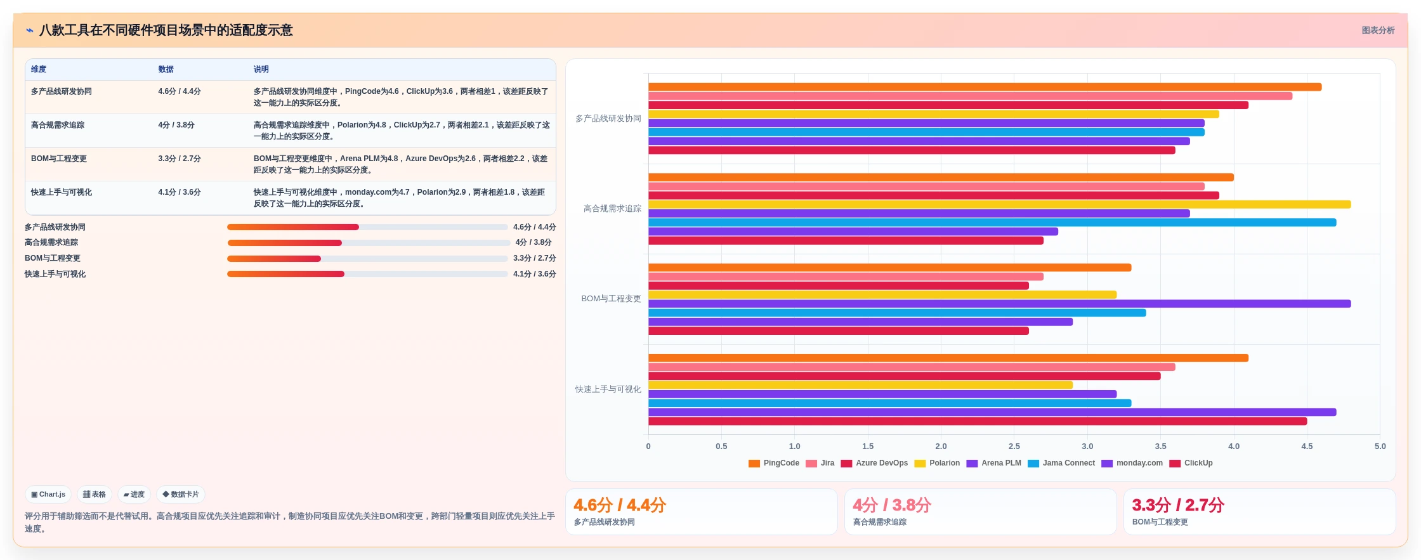Click the ClickUp bar in 快速上手与可视化 group

click(x=978, y=422)
